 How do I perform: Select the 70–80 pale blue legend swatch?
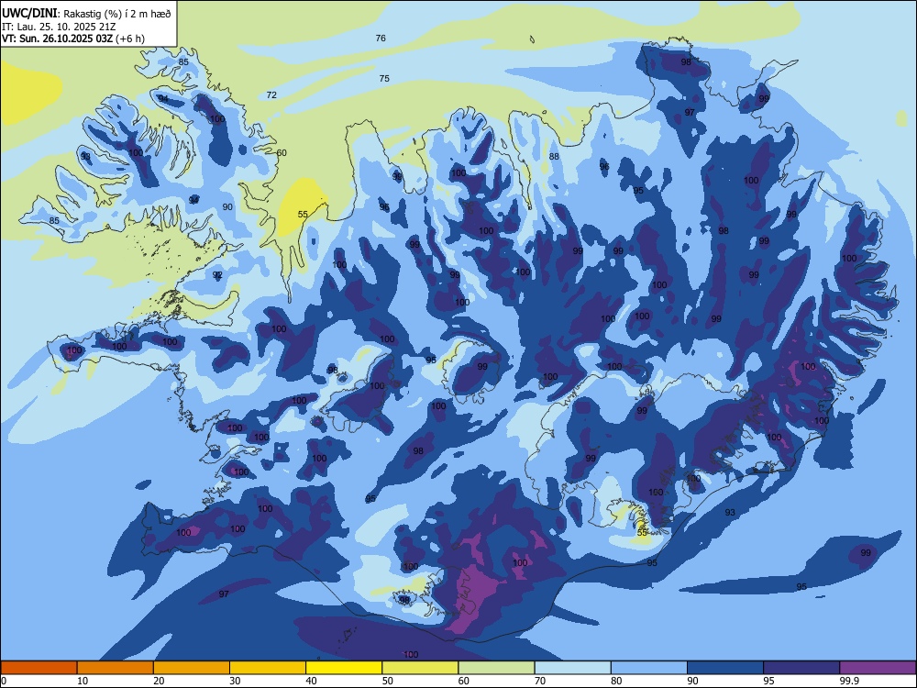572,668
